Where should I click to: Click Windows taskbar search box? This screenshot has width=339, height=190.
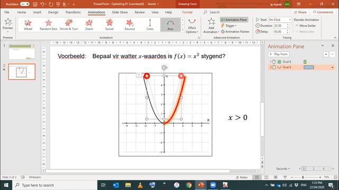[x=55, y=185]
